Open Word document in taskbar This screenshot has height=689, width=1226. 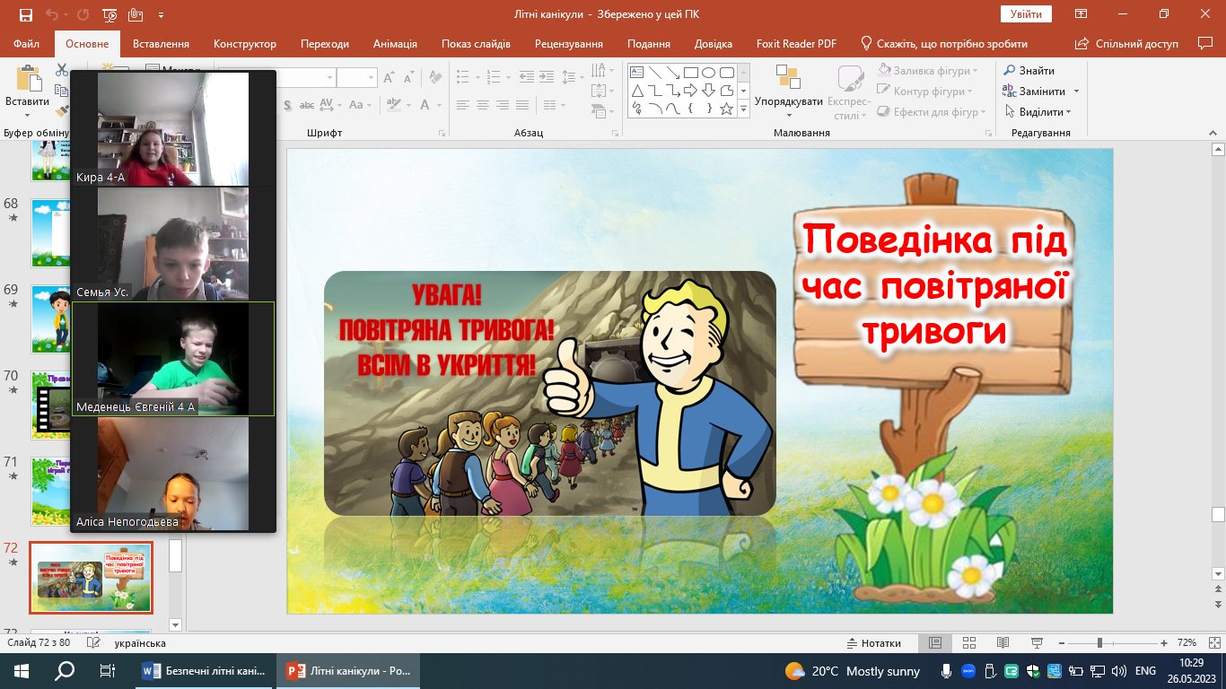pos(206,671)
